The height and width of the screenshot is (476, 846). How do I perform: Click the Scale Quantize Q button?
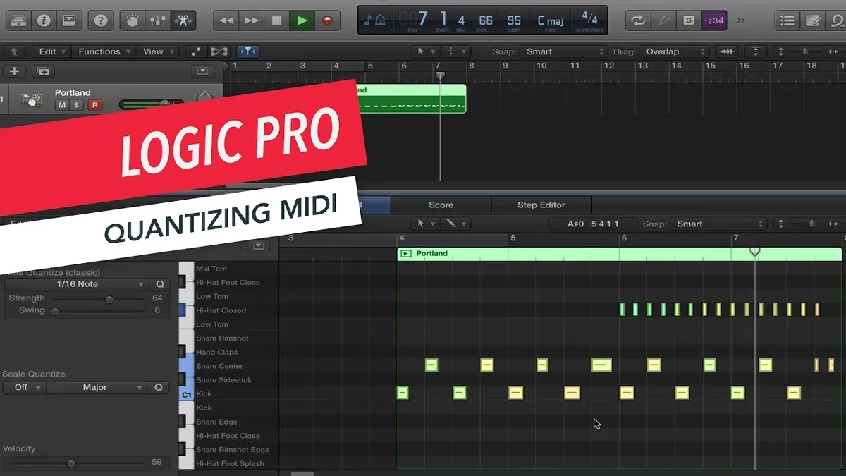(x=160, y=387)
